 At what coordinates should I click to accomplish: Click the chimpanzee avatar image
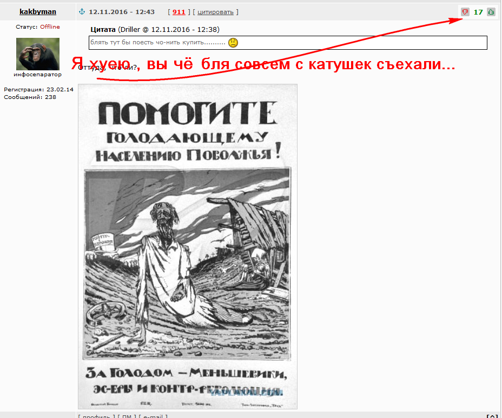(38, 54)
